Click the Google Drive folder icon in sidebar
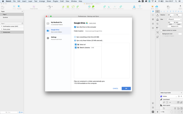Screen dimensions: 183x114 click(x=48, y=31)
